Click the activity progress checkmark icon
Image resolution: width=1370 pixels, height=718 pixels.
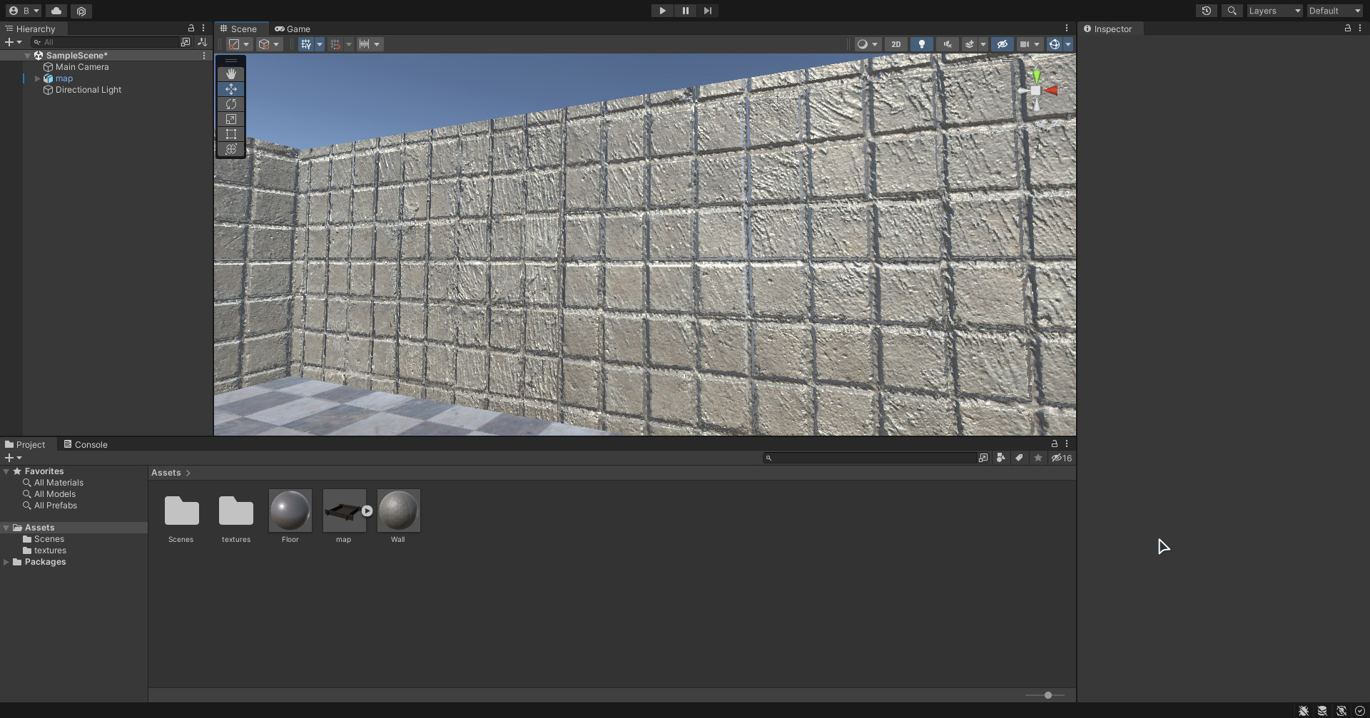click(1360, 711)
